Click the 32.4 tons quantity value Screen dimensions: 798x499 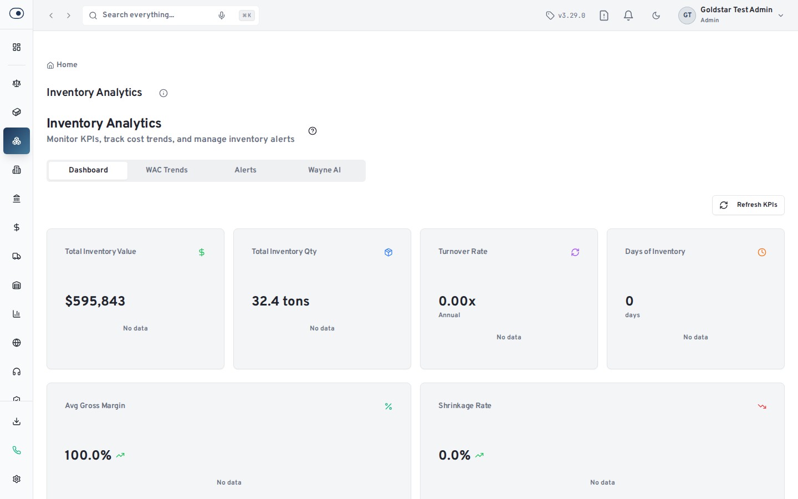[x=280, y=301]
